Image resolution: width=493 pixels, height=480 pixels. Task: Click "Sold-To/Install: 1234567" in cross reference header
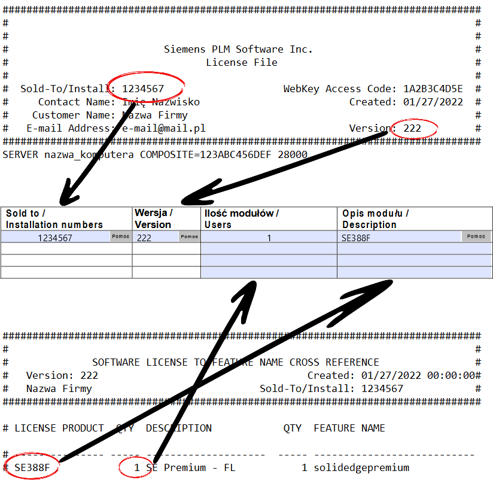[x=331, y=389]
